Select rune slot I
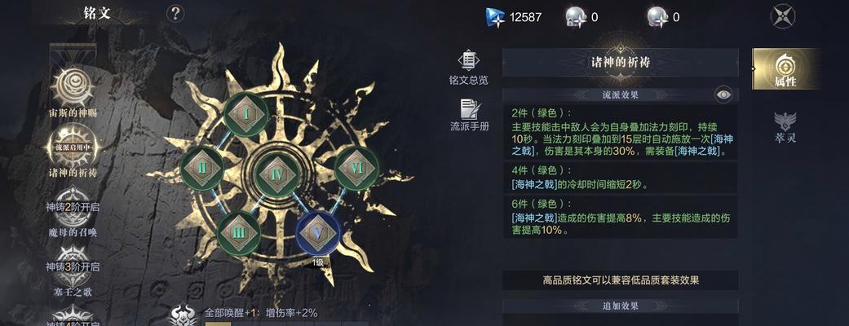Screen dimensions: 849x326 click(x=246, y=114)
